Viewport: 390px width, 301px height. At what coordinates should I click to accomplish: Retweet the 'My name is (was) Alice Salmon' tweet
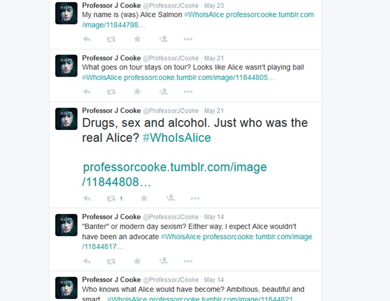pos(111,39)
